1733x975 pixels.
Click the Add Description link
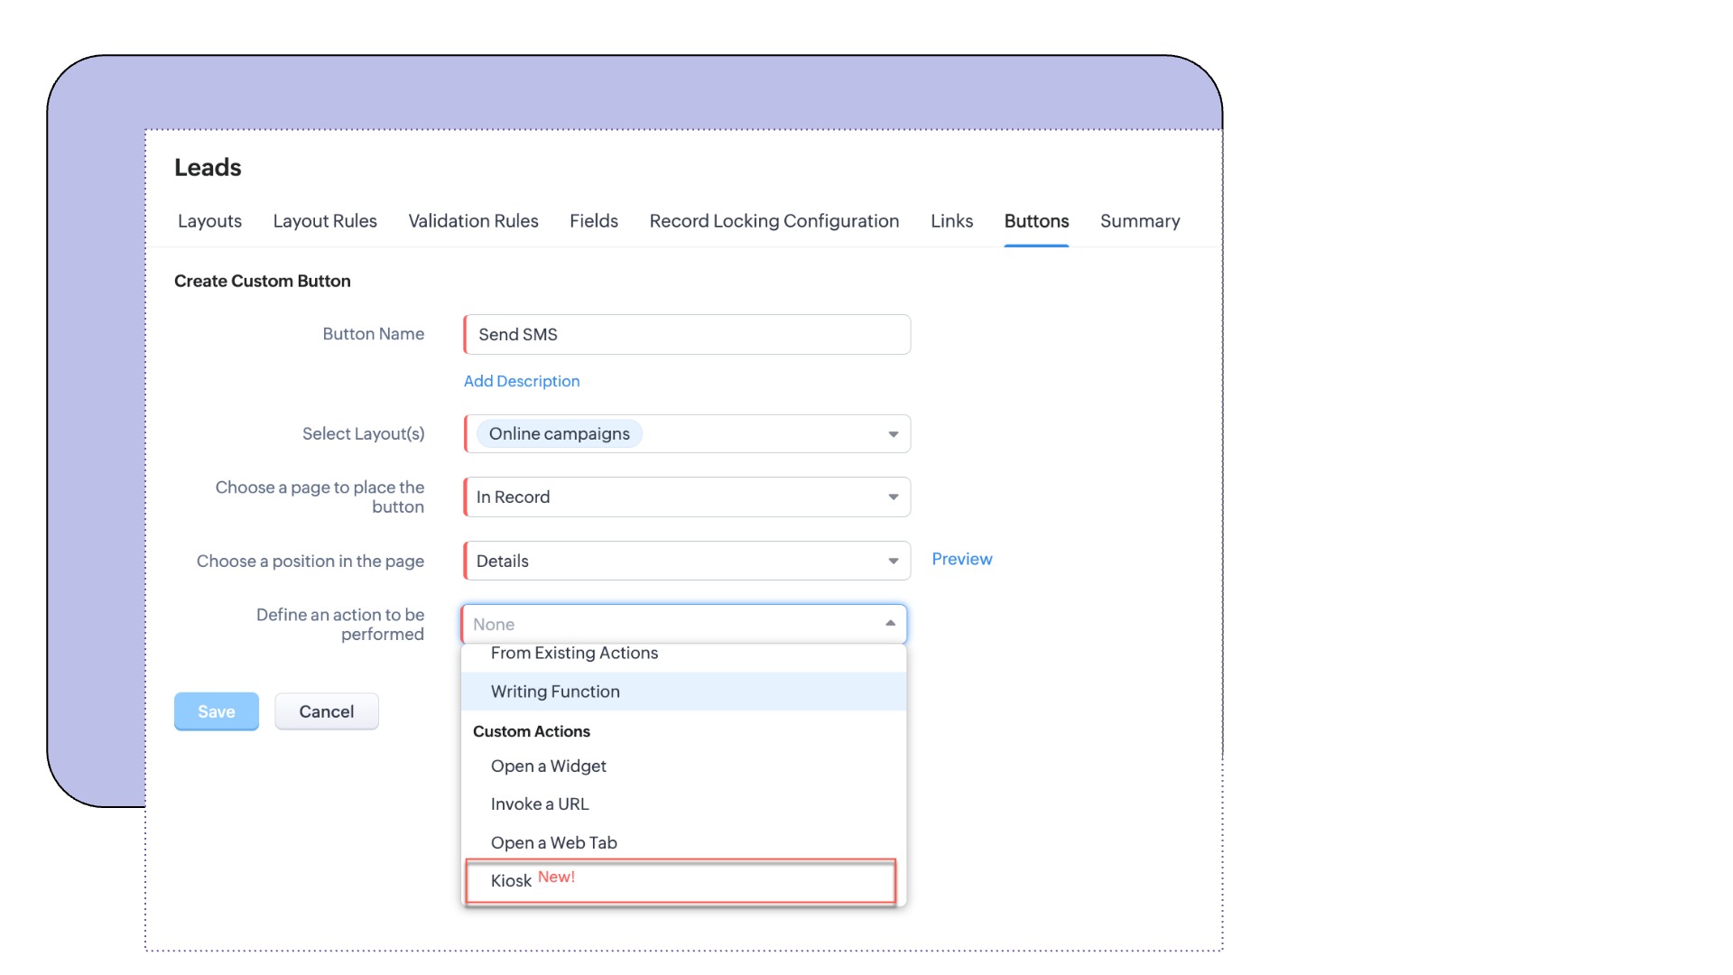point(522,381)
